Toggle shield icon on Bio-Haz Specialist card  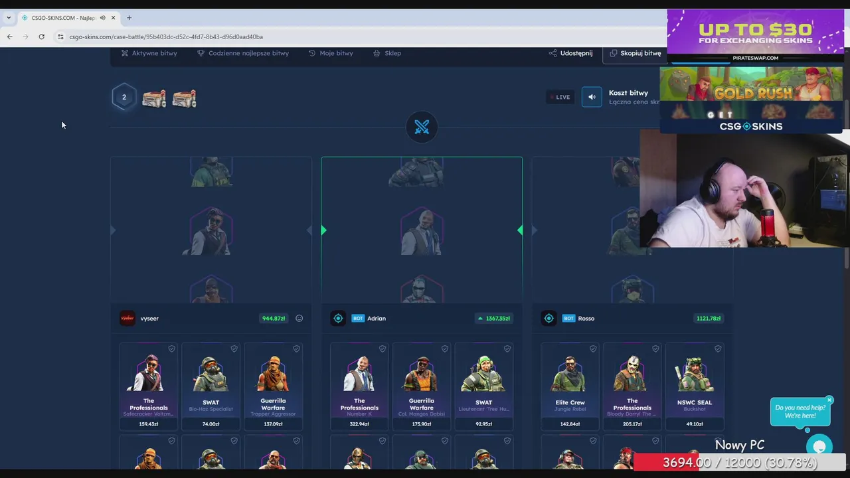point(234,349)
